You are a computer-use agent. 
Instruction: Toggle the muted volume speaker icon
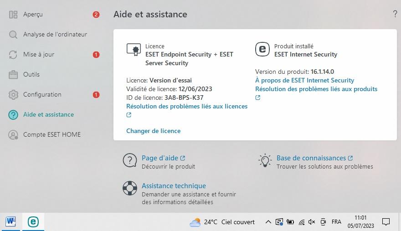click(x=312, y=222)
